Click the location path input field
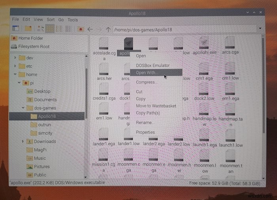The image size is (277, 200). pos(185,29)
